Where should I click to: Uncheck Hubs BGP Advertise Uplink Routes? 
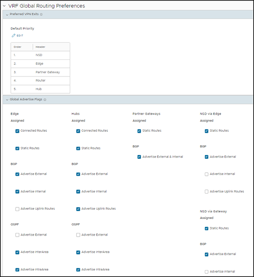78,209
